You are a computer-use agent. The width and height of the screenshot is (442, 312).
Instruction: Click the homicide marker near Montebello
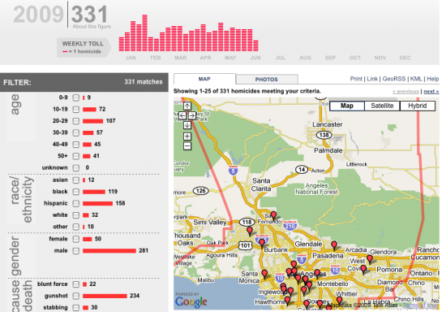317,274
